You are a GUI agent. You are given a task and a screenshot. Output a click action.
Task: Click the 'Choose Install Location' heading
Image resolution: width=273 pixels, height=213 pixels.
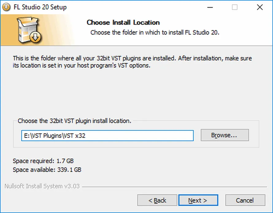tap(123, 22)
